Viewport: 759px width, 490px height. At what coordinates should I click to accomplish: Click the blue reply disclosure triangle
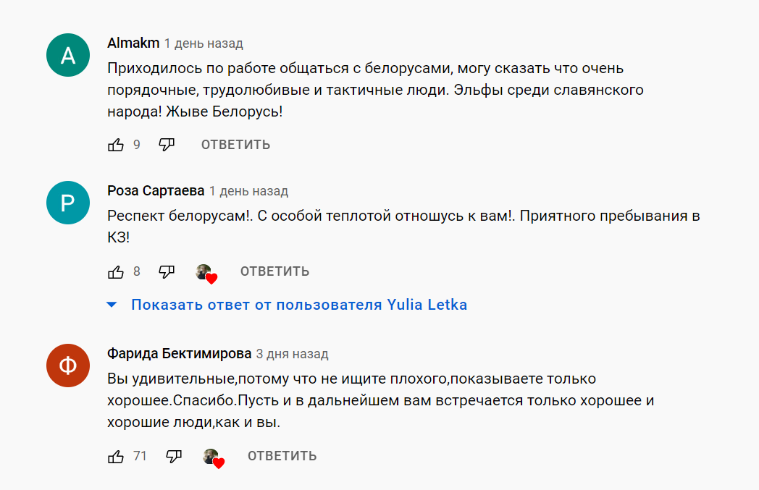[x=112, y=305]
